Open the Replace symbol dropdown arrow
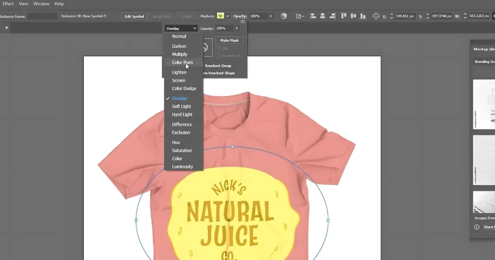The width and height of the screenshot is (495, 260). [x=227, y=16]
